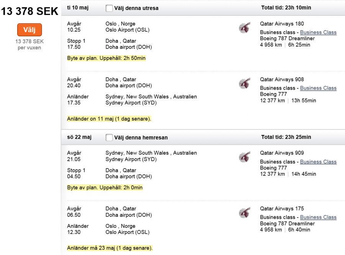Click the 2h 50min layover notice
Viewport: 345px width, 255px height.
pos(106,58)
